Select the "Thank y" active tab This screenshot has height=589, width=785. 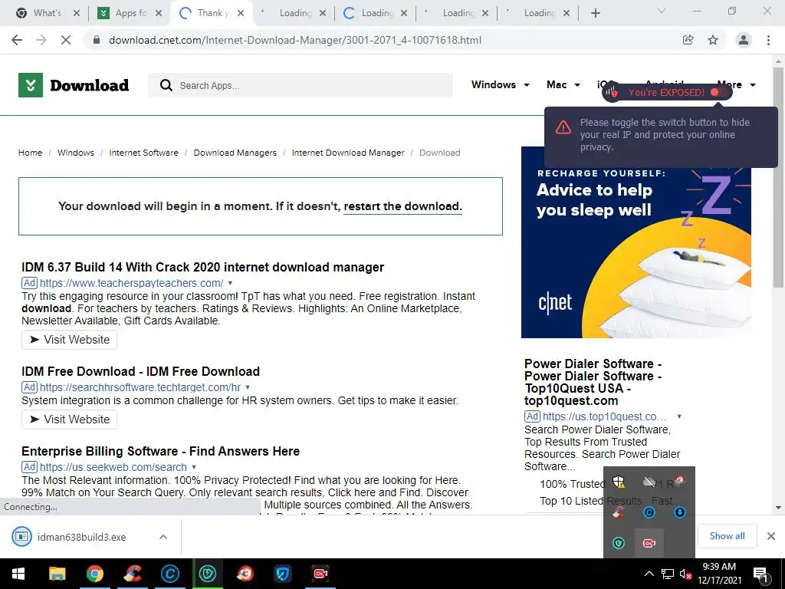point(213,13)
